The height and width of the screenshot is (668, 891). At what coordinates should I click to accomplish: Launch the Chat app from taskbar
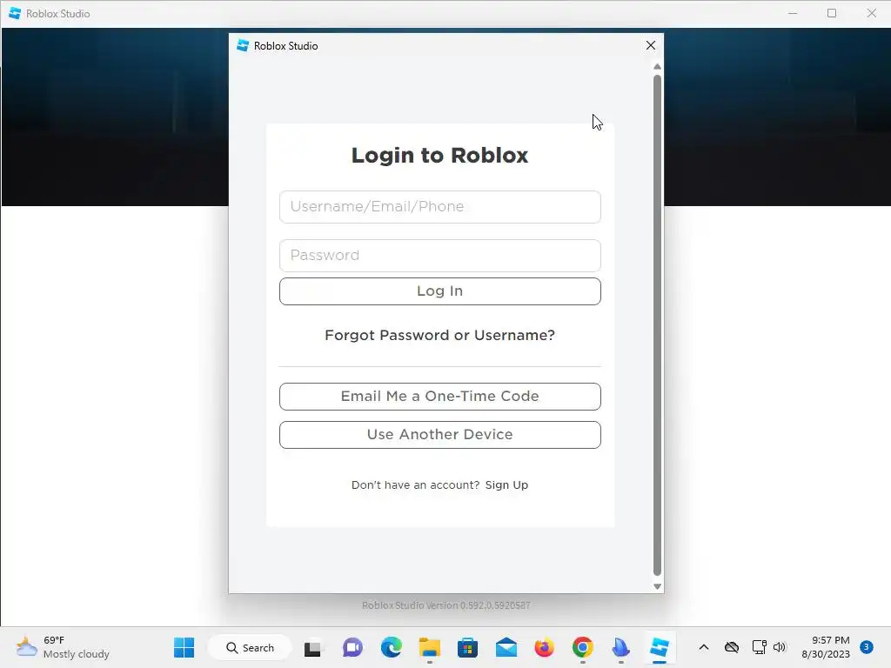point(352,647)
